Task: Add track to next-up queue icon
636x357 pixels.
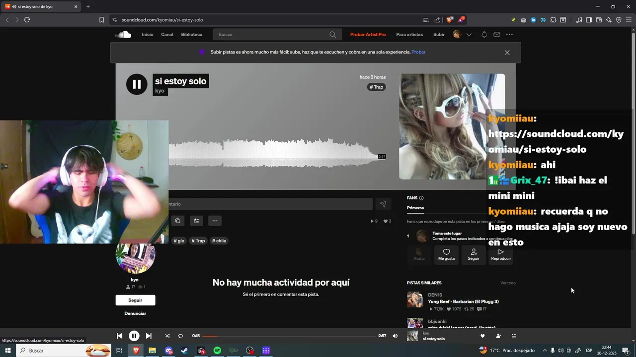Action: (196, 221)
